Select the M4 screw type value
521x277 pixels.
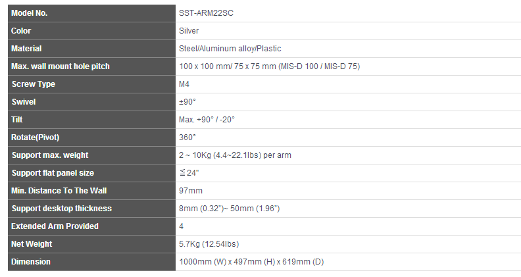(x=184, y=84)
